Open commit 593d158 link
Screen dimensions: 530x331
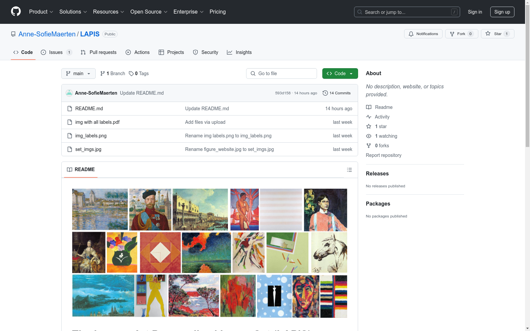[283, 93]
